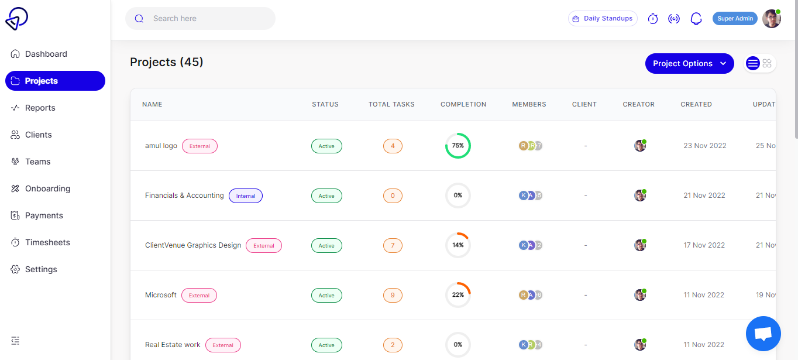Click the ClientVenue logo in the sidebar
Viewport: 798px width, 360px height.
17,18
